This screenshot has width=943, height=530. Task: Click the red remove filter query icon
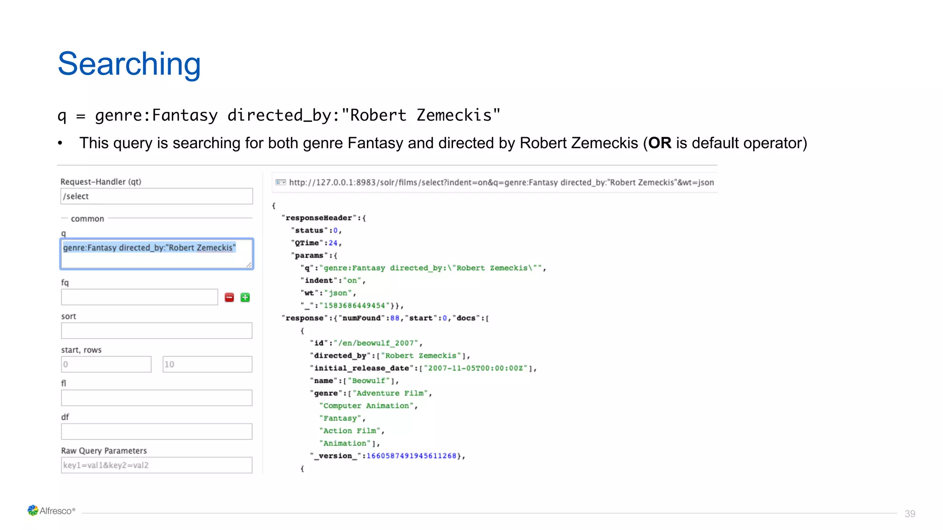[x=229, y=298]
